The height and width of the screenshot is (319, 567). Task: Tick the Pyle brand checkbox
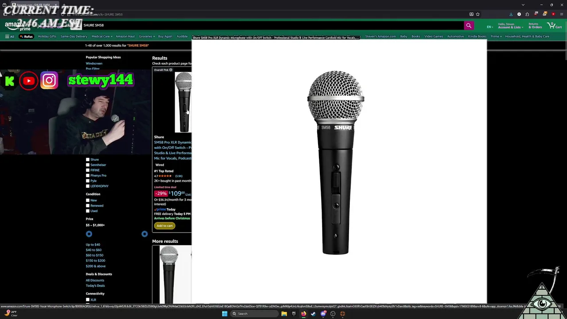click(x=88, y=181)
